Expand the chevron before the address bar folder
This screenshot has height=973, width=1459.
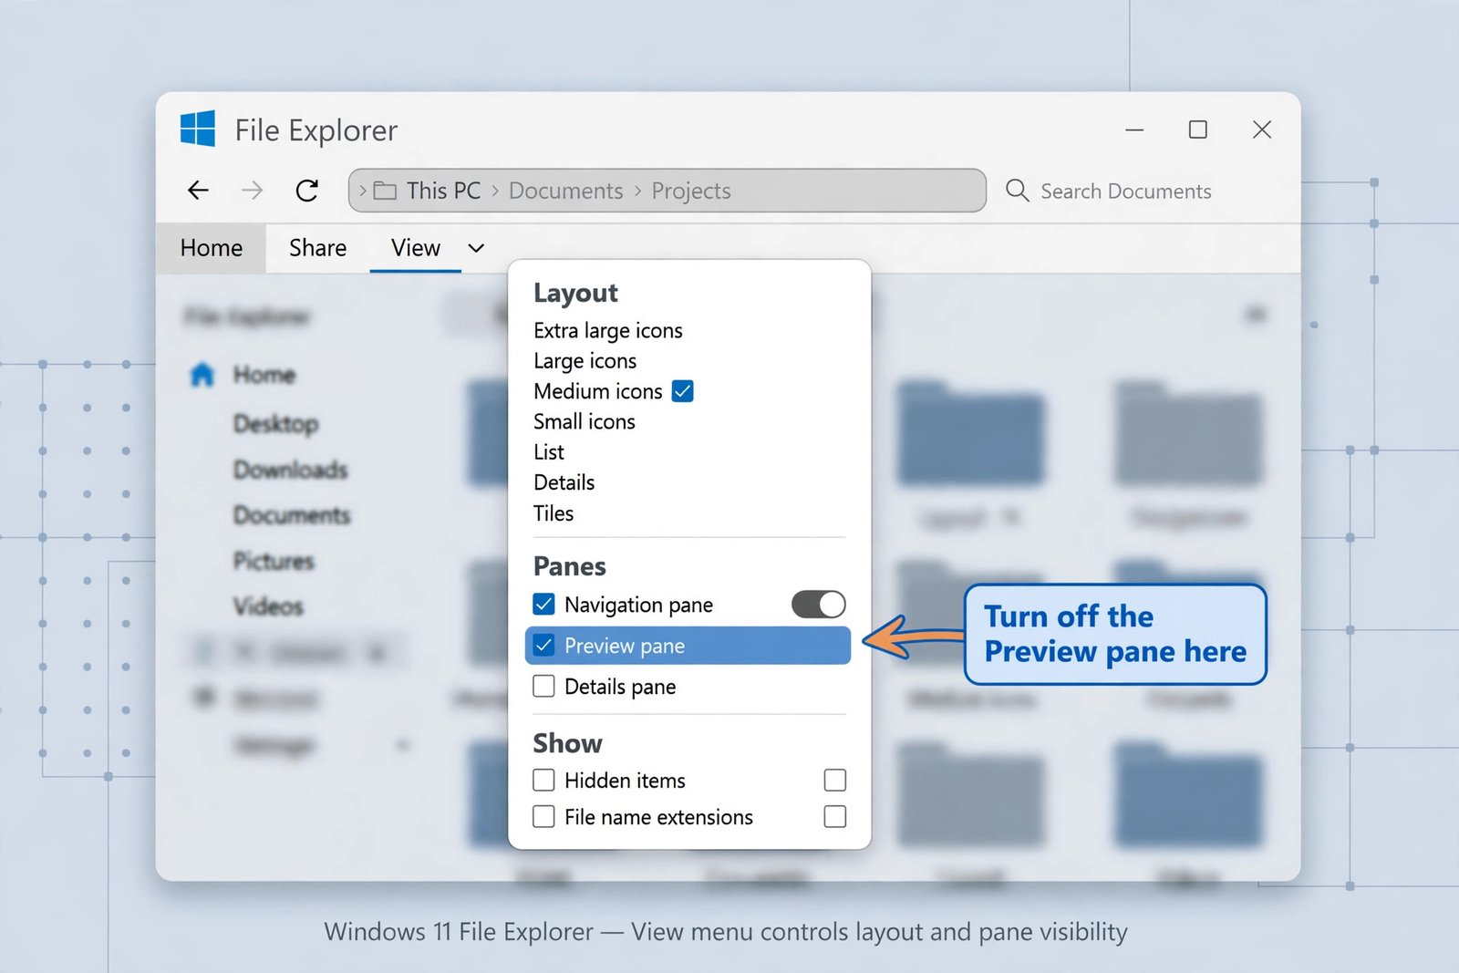click(363, 191)
